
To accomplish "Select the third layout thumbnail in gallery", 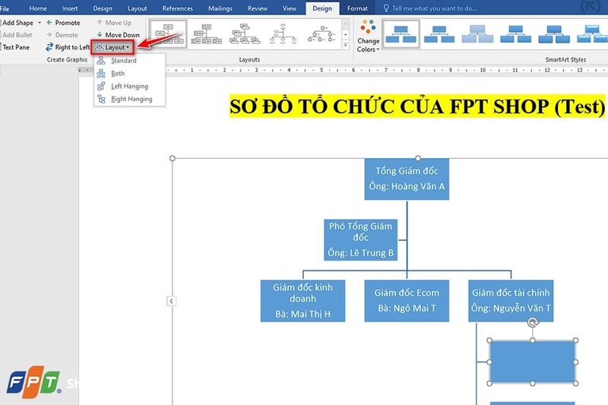I will click(x=244, y=34).
